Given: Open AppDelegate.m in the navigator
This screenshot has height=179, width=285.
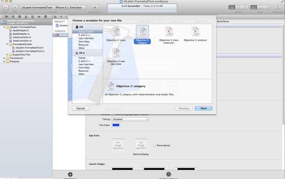Looking at the screenshot, I should click(x=21, y=34).
